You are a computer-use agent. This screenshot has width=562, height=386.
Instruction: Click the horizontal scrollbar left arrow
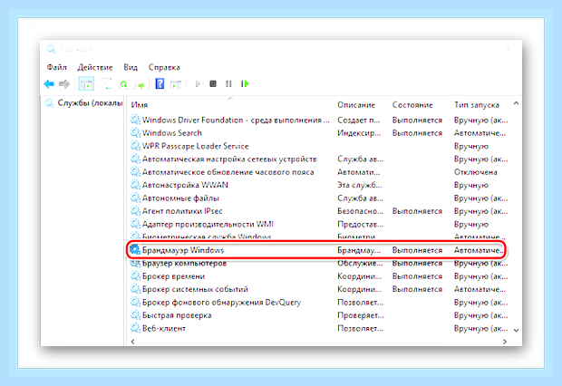click(132, 342)
